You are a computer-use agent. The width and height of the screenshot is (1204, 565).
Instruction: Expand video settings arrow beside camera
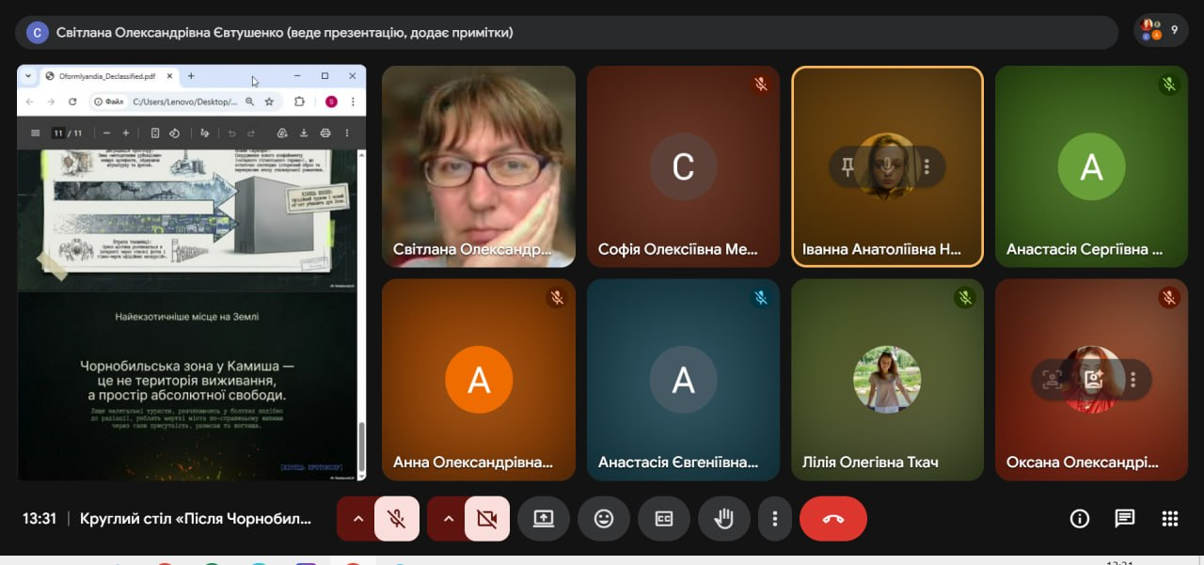[447, 519]
